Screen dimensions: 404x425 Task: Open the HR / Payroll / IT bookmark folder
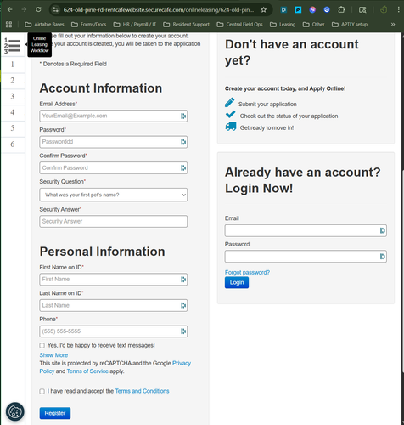[x=135, y=25]
